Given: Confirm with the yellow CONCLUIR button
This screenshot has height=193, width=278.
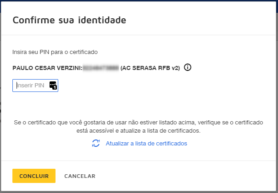Looking at the screenshot, I should click(34, 176).
